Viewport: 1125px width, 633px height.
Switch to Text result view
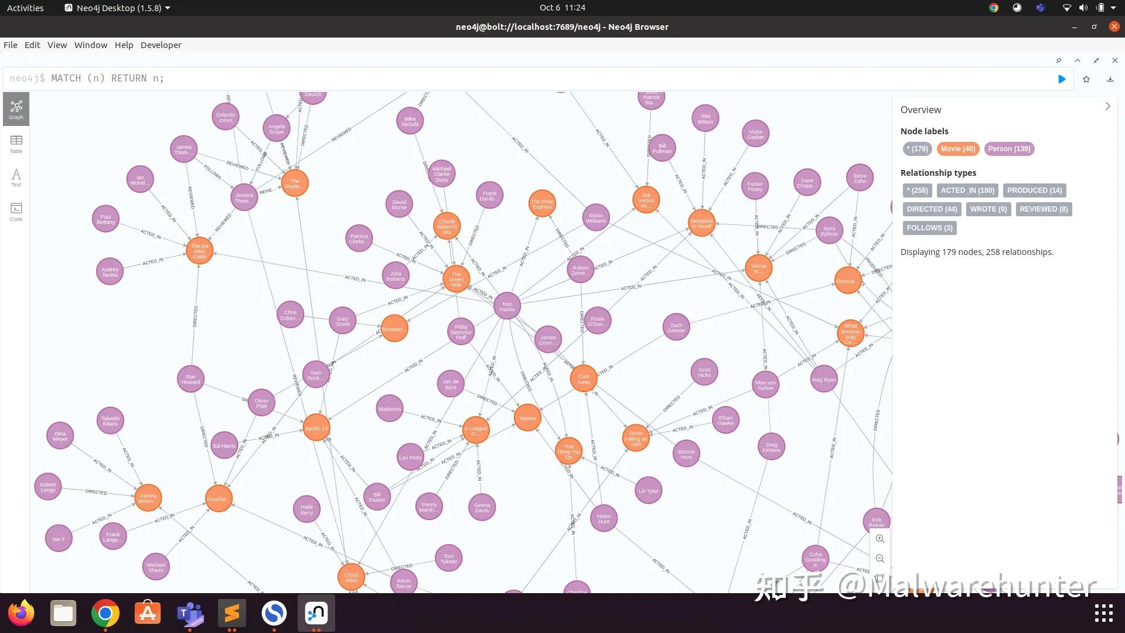click(16, 177)
